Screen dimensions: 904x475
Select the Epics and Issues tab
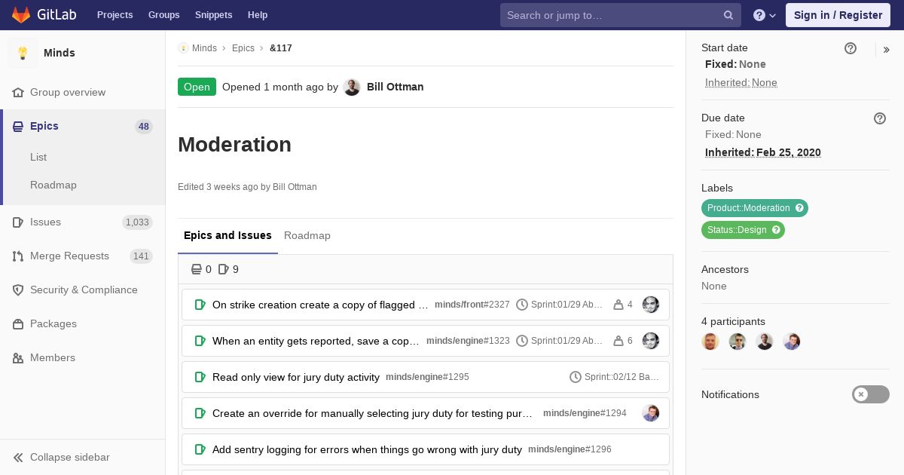pos(228,235)
